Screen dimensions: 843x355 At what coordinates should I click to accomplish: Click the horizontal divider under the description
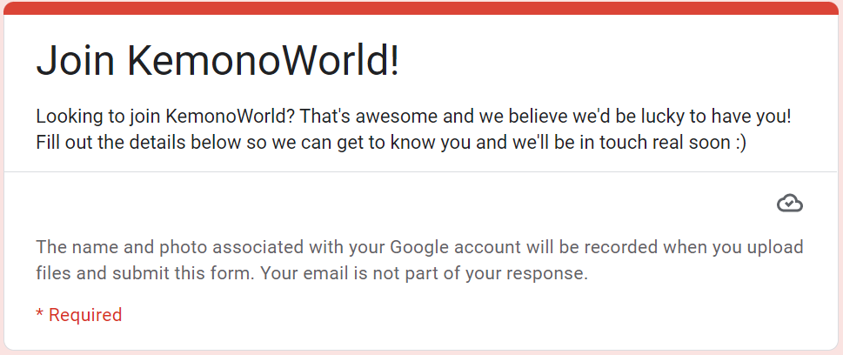pyautogui.click(x=421, y=172)
